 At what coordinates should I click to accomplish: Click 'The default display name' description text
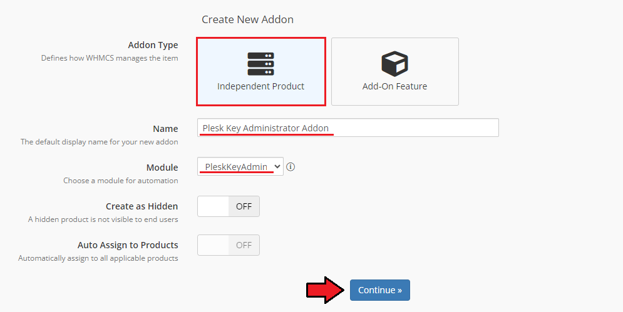point(100,142)
